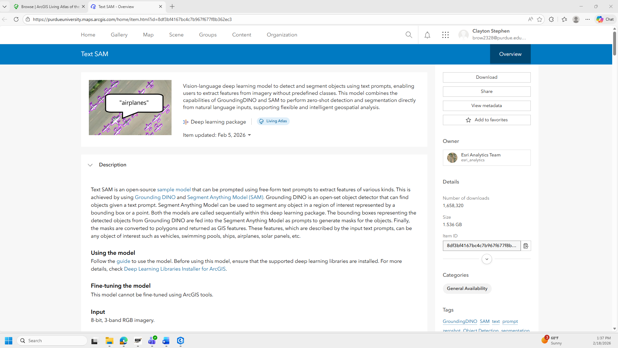Copy the Item ID using the copy icon
The image size is (618, 348).
click(526, 245)
